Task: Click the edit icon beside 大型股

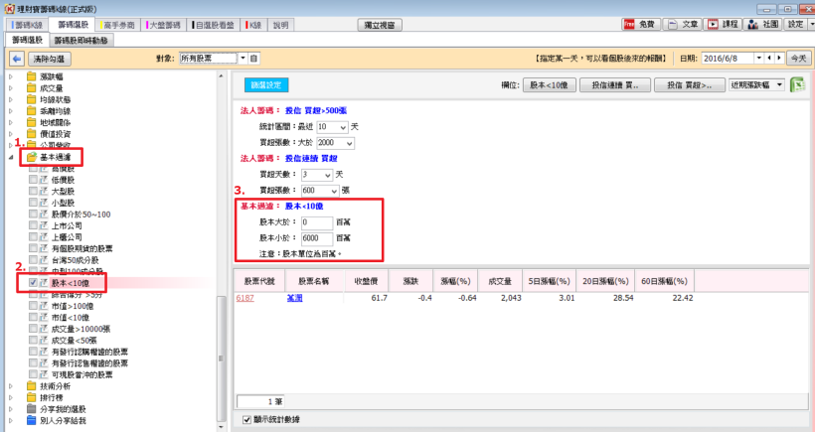Action: coord(44,191)
